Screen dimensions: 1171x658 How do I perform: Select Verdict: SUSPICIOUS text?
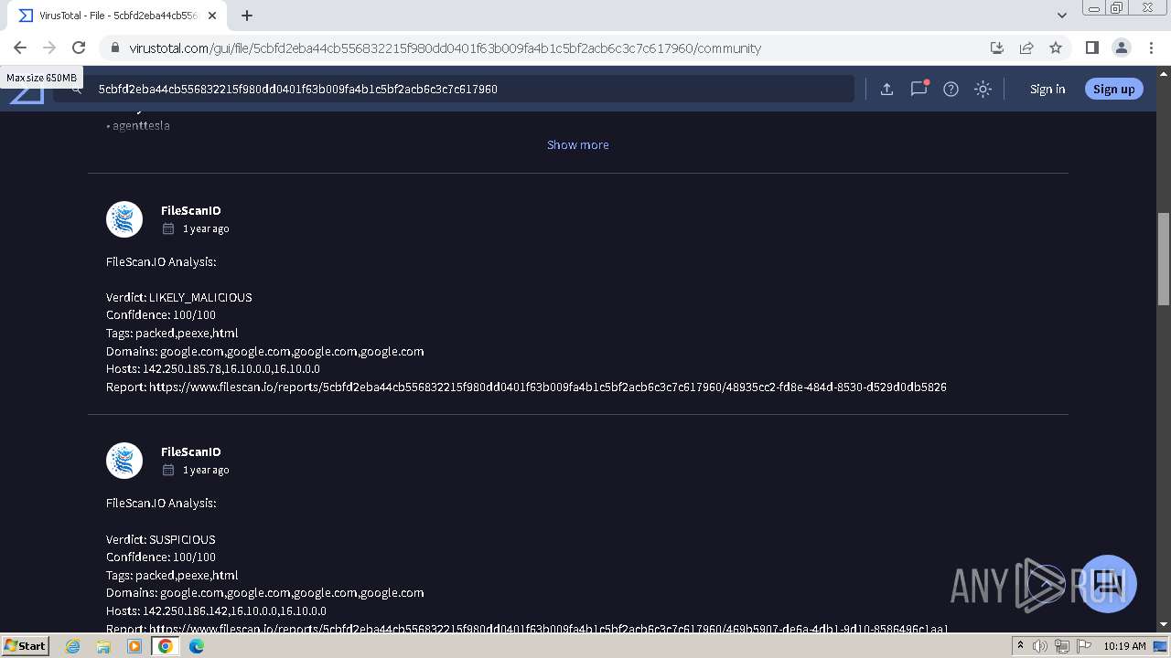click(160, 539)
